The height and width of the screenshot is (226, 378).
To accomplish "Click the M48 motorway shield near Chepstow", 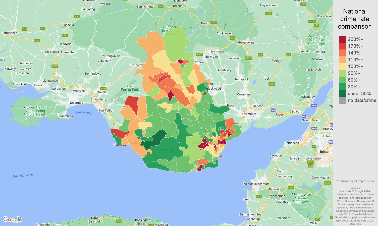I will pyautogui.click(x=314, y=105).
